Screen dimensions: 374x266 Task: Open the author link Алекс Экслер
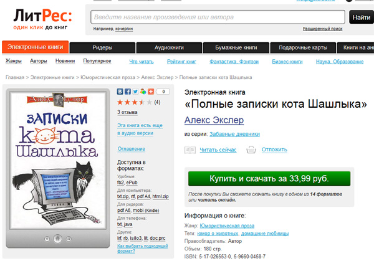[x=214, y=120]
